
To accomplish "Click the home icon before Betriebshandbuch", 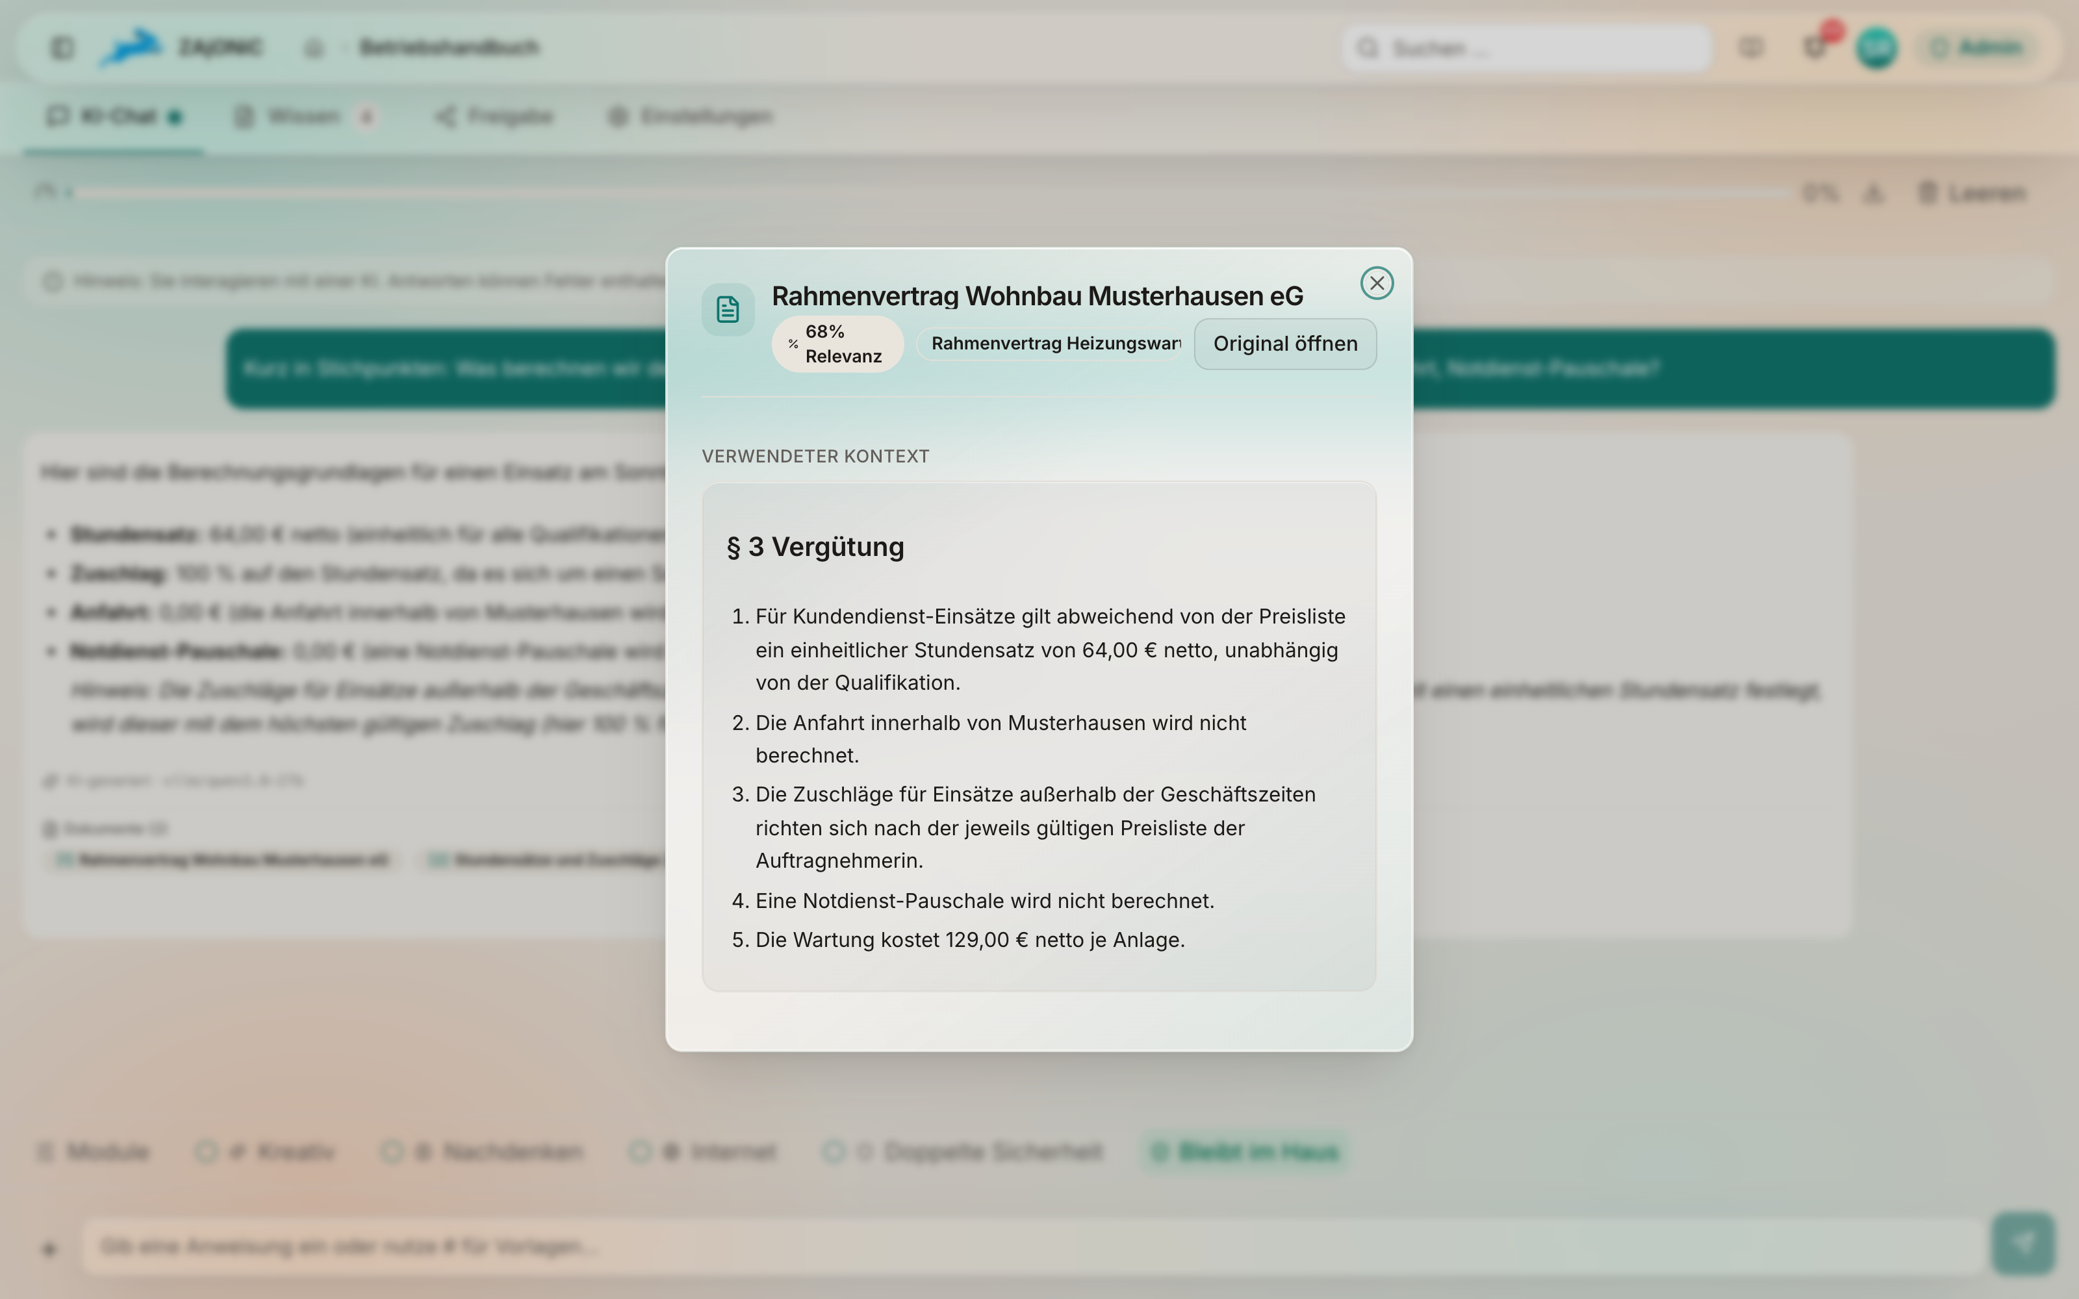I will [314, 47].
